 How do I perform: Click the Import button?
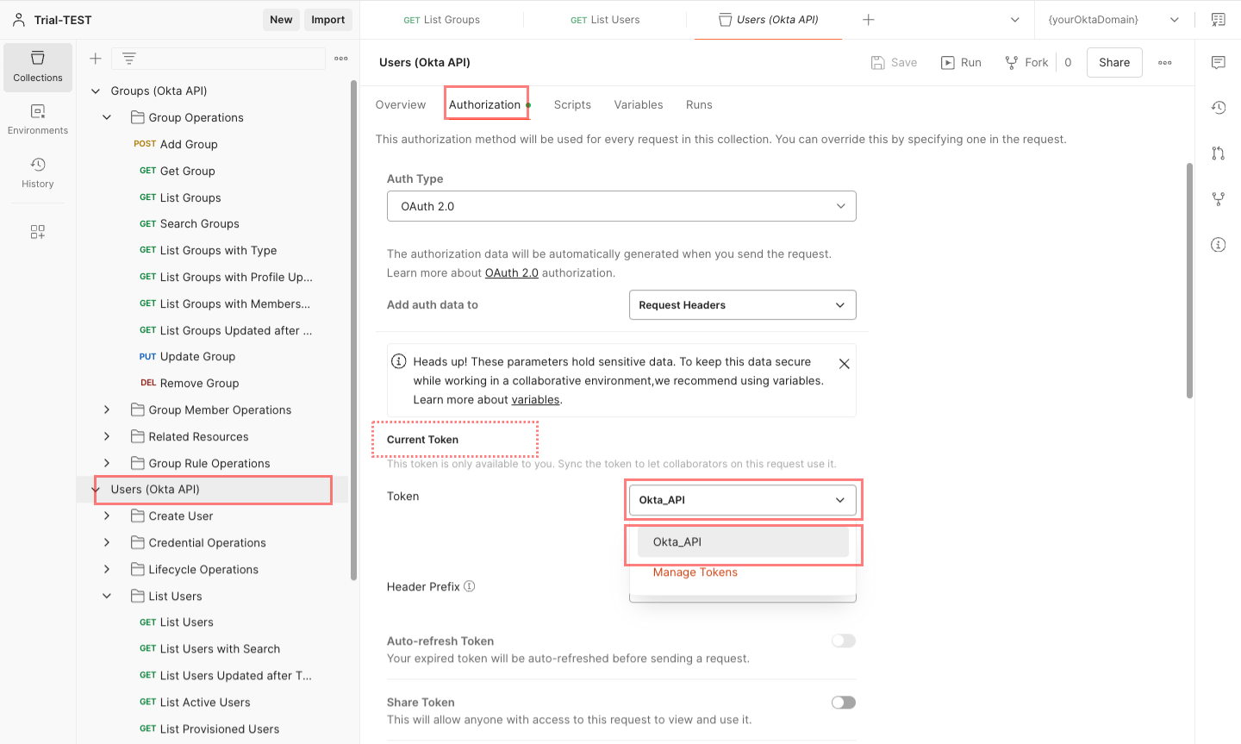(x=327, y=20)
